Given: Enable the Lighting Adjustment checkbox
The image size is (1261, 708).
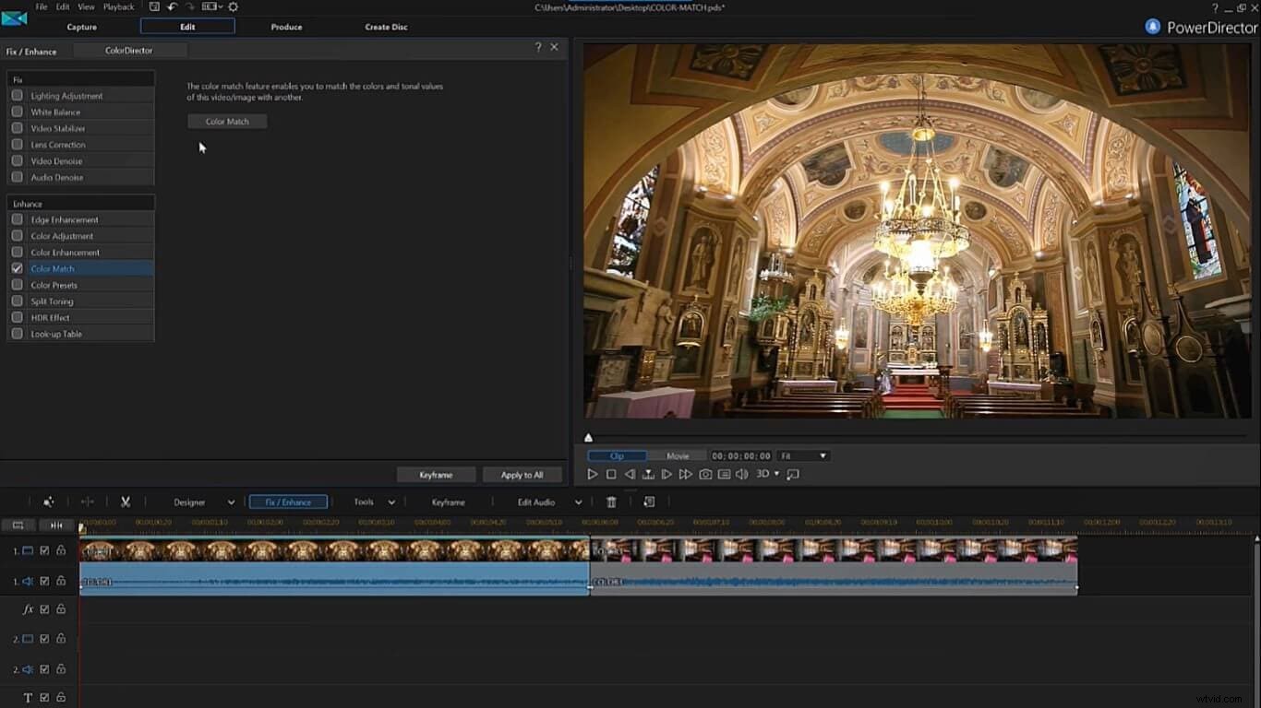Looking at the screenshot, I should click(x=16, y=95).
